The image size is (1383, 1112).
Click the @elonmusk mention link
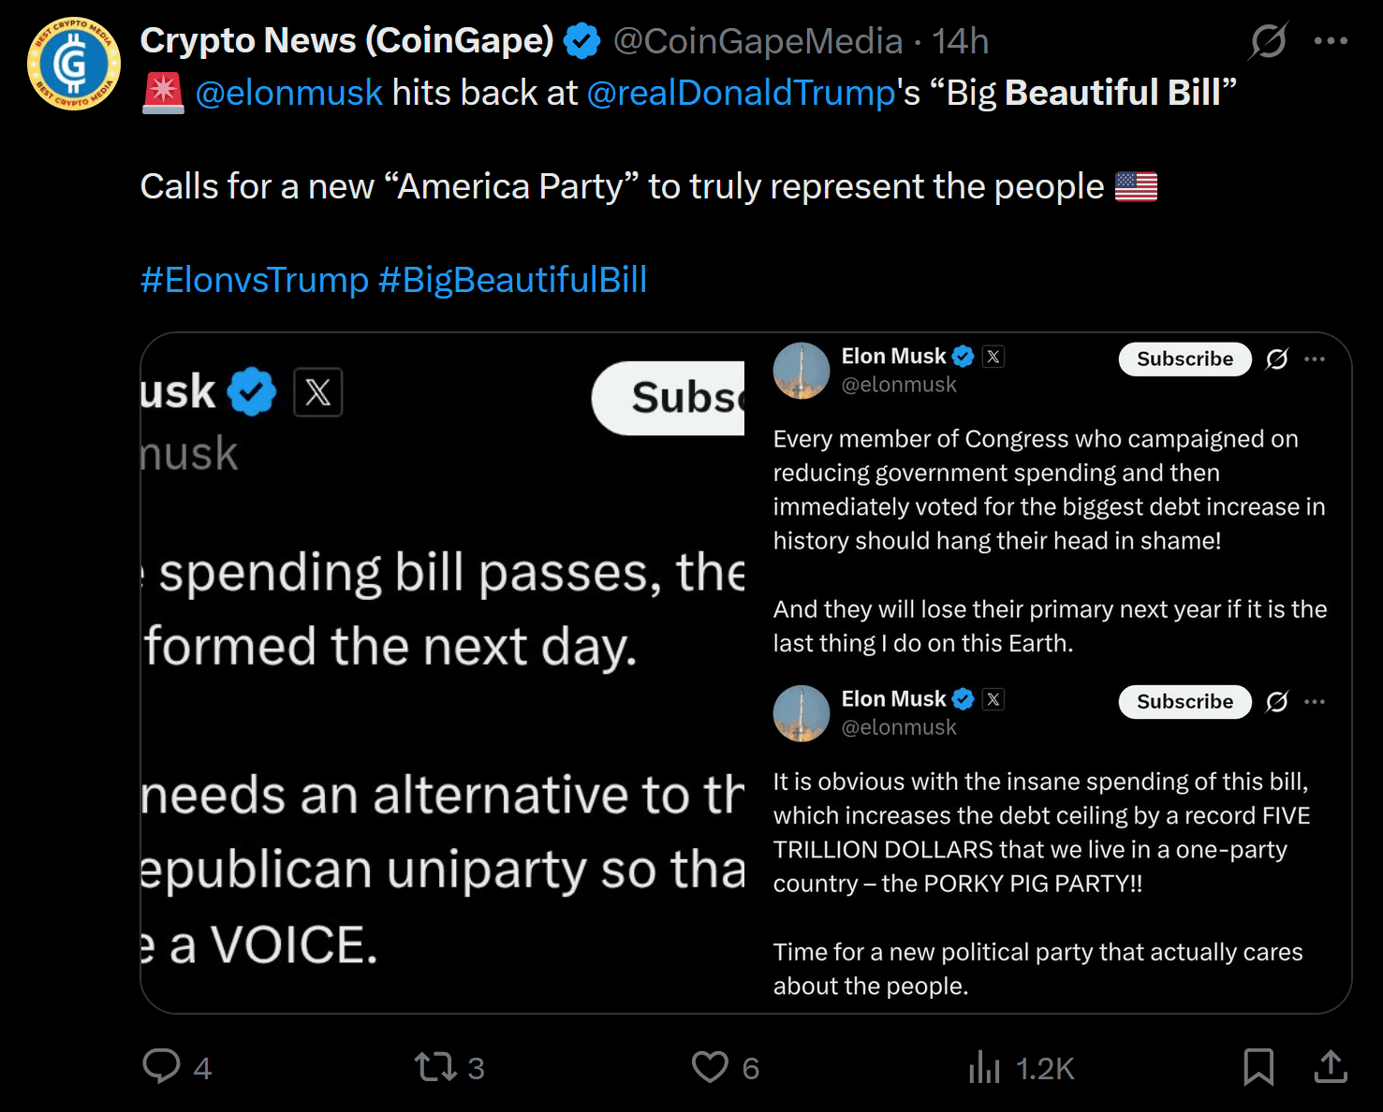288,93
